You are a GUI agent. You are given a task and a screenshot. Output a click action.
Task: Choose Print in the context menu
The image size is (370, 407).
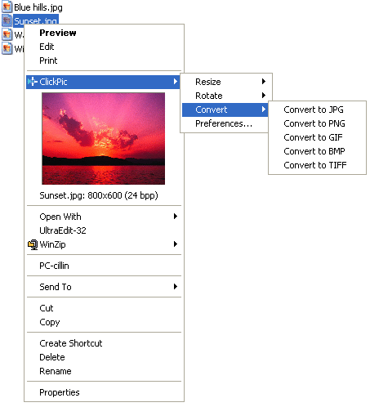(x=104, y=60)
